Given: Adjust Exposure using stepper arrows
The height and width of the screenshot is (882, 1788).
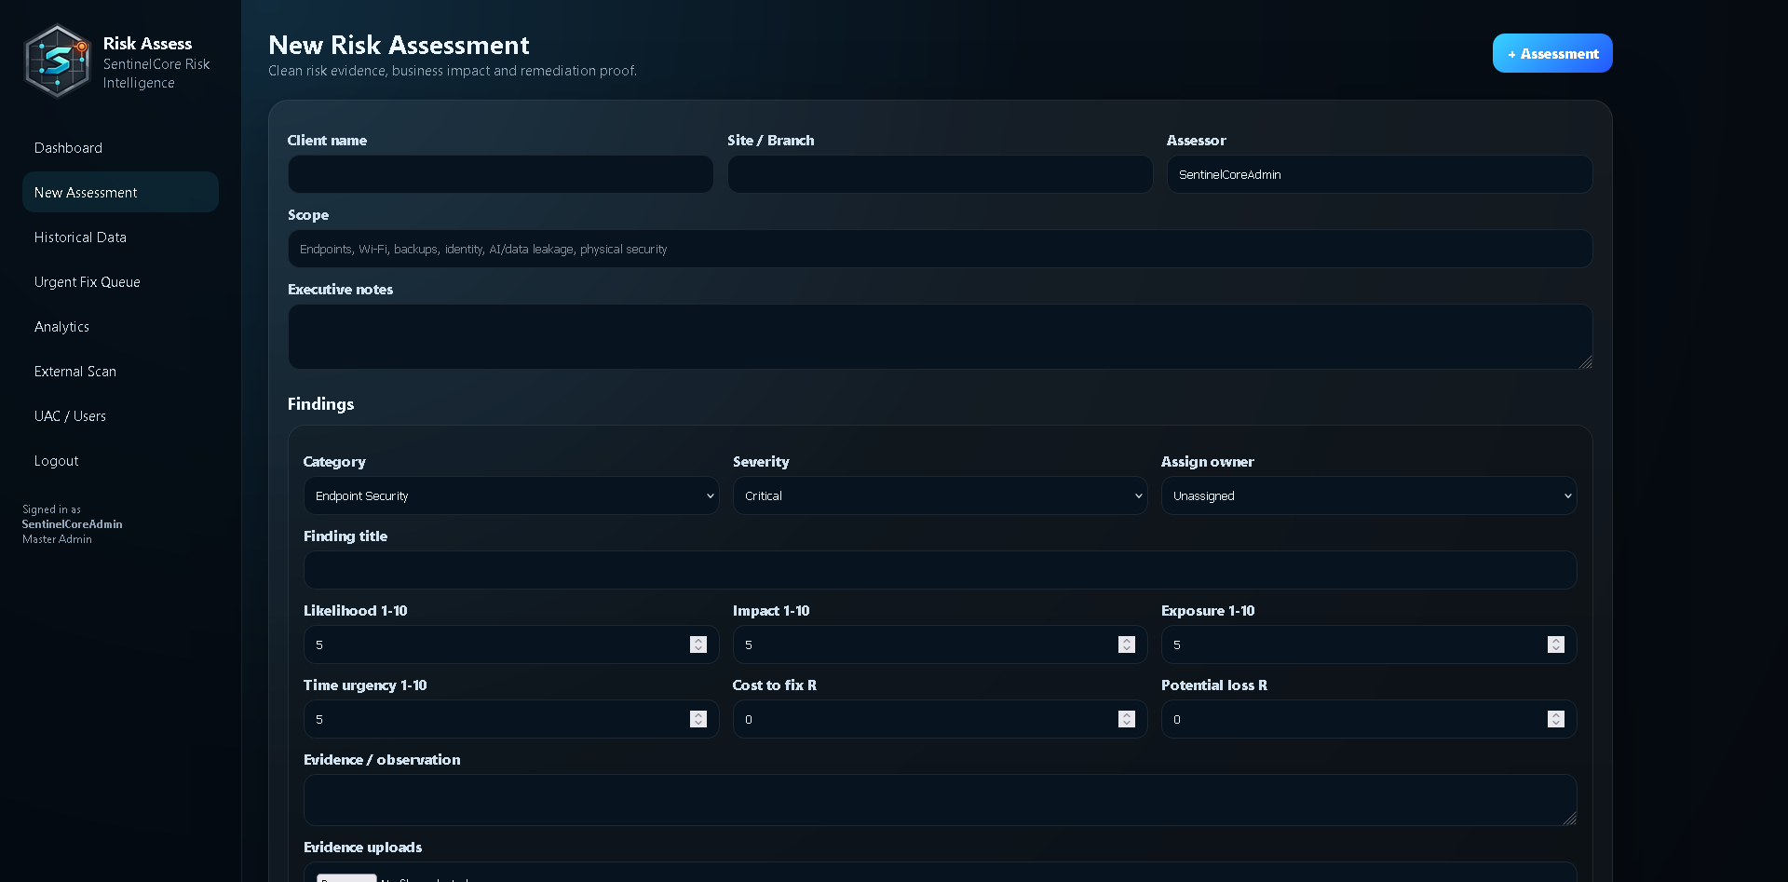Looking at the screenshot, I should [x=1556, y=645].
